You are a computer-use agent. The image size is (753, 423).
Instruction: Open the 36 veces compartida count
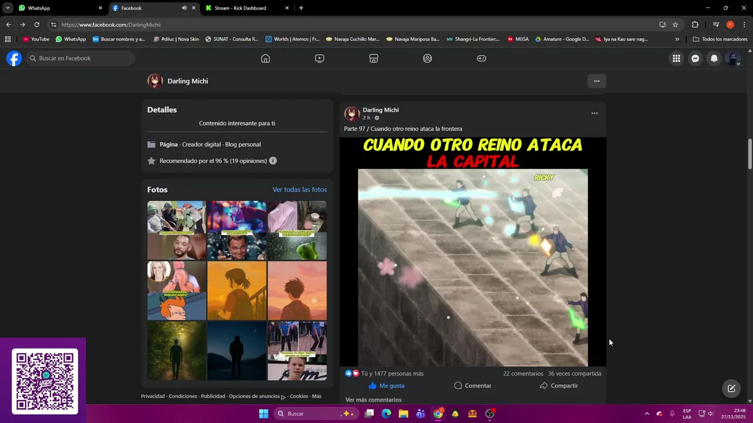point(575,373)
